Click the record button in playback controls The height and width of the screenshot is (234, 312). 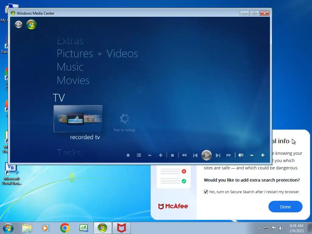(128, 155)
